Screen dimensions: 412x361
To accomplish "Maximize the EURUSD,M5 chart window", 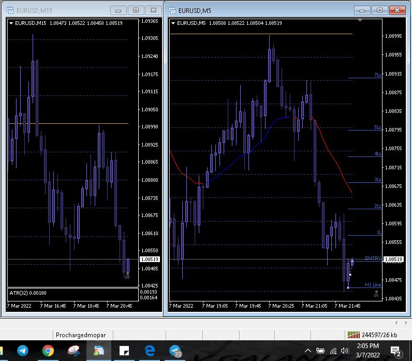I will tap(379, 10).
